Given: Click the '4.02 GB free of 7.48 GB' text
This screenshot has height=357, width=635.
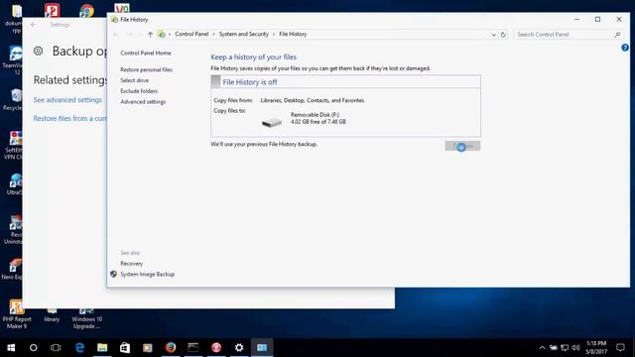Looking at the screenshot, I should tap(318, 122).
